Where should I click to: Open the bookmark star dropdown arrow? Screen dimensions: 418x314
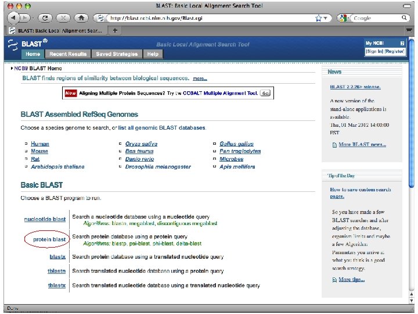(x=326, y=18)
